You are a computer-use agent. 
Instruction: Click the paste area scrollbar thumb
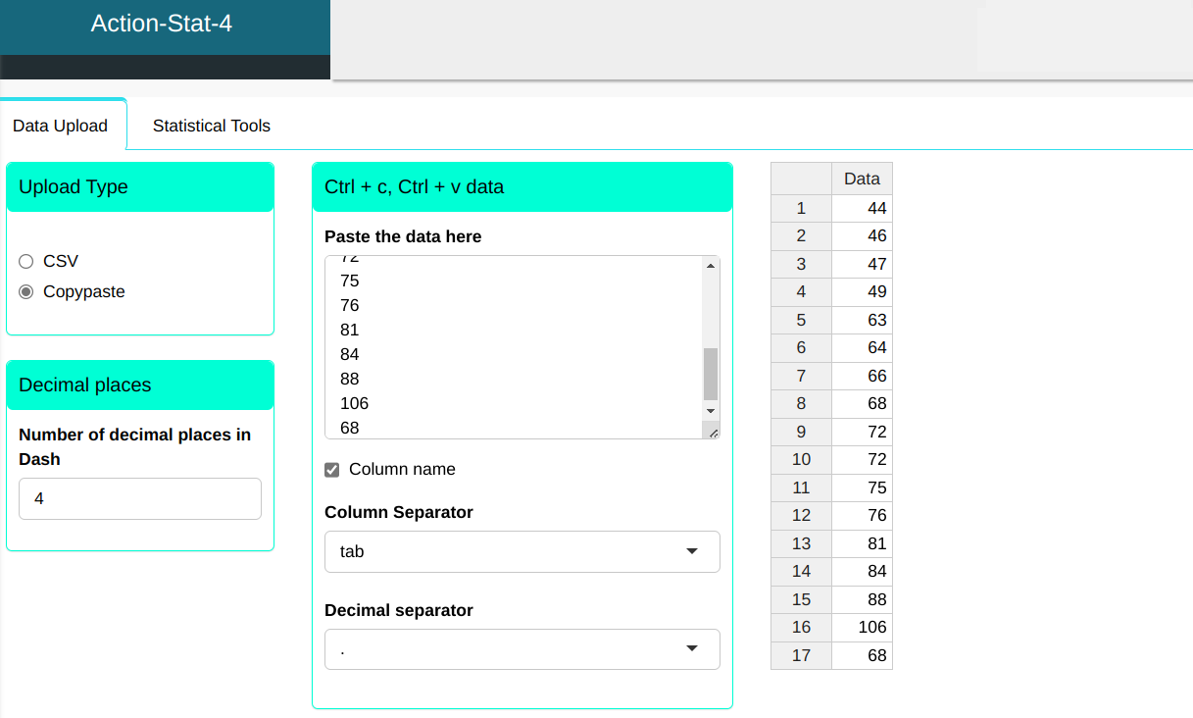(x=711, y=373)
